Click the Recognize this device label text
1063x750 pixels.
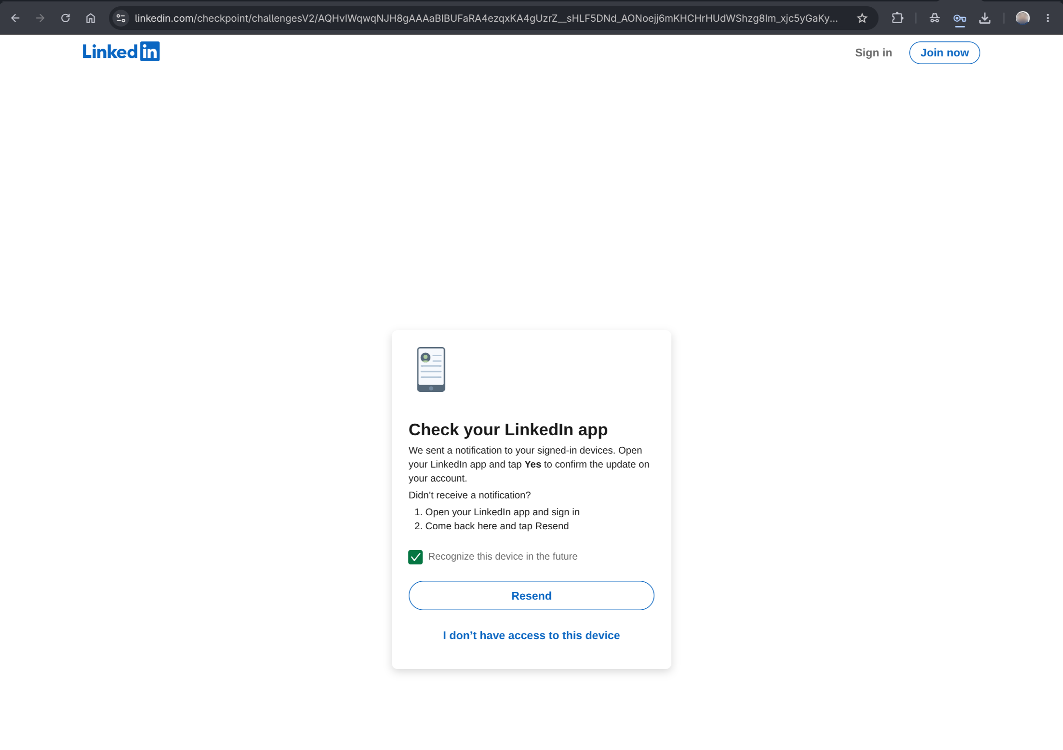(x=503, y=556)
